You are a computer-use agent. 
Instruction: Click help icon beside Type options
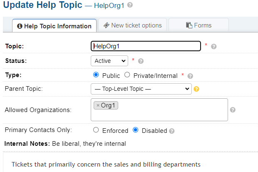(x=190, y=76)
